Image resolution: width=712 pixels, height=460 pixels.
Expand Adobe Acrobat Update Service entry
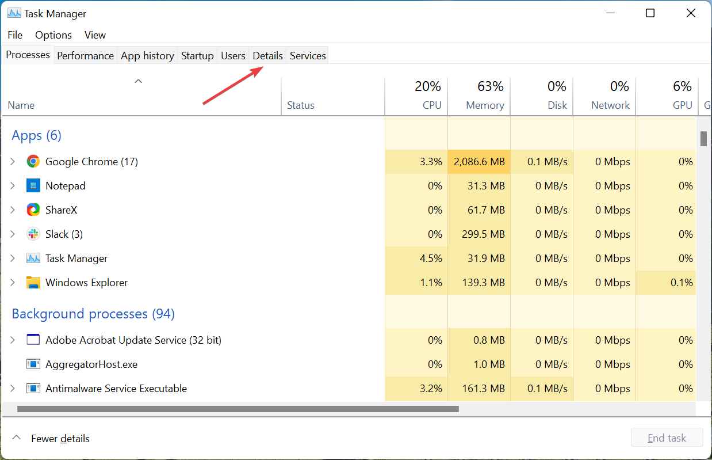pos(13,340)
